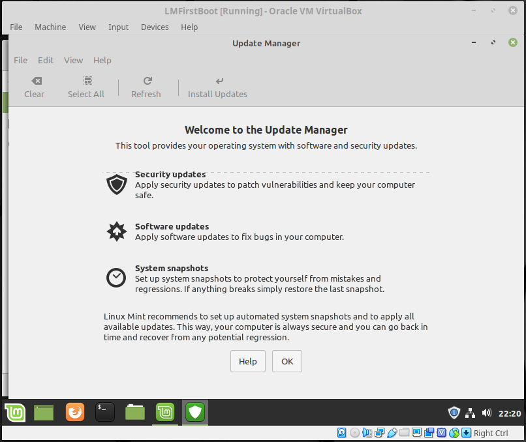Click VirtualBox keyboard capture arrow indicator
Screen dimensions: 526x442
(467, 433)
